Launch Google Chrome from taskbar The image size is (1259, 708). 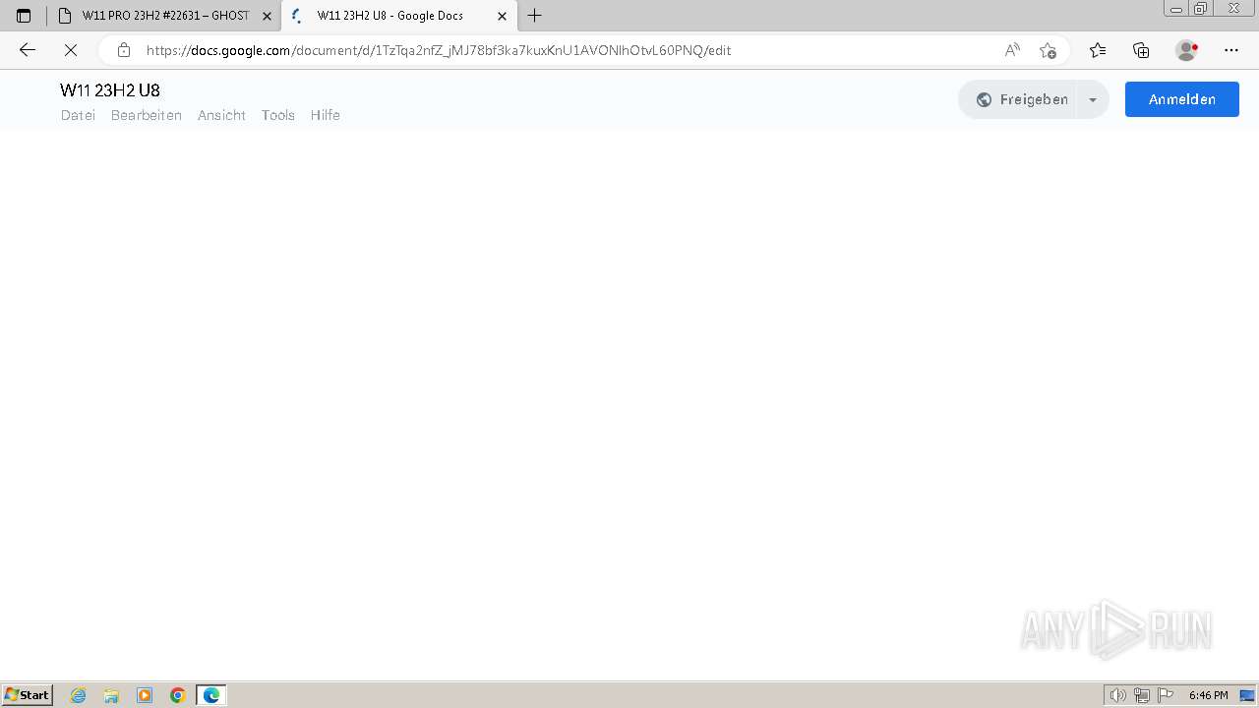click(178, 695)
